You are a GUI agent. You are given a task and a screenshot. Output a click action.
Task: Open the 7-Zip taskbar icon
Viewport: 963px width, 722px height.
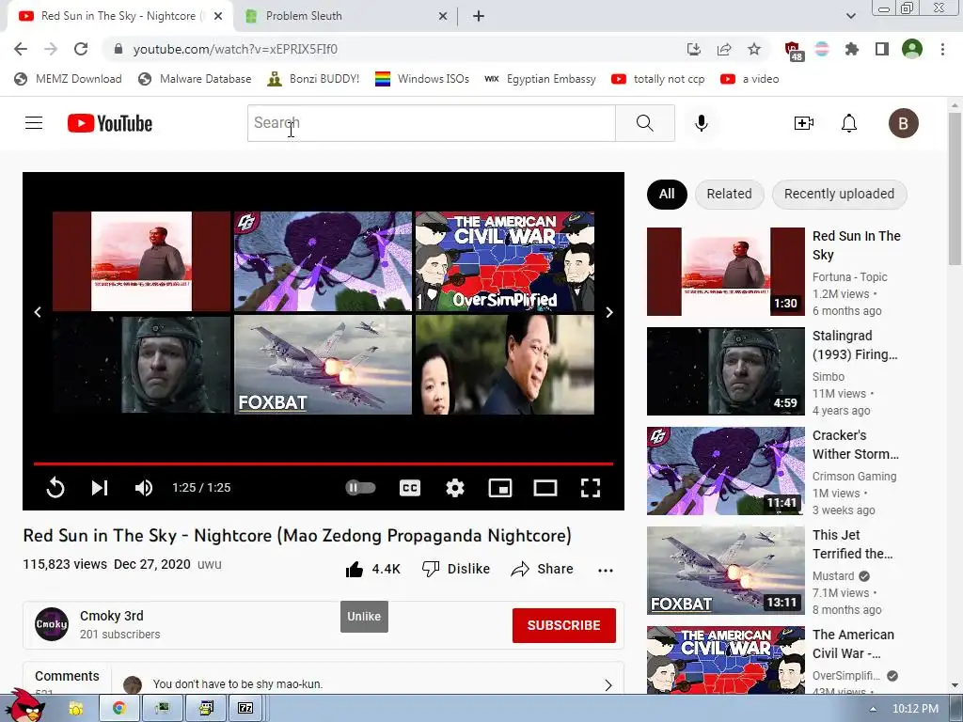[245, 709]
